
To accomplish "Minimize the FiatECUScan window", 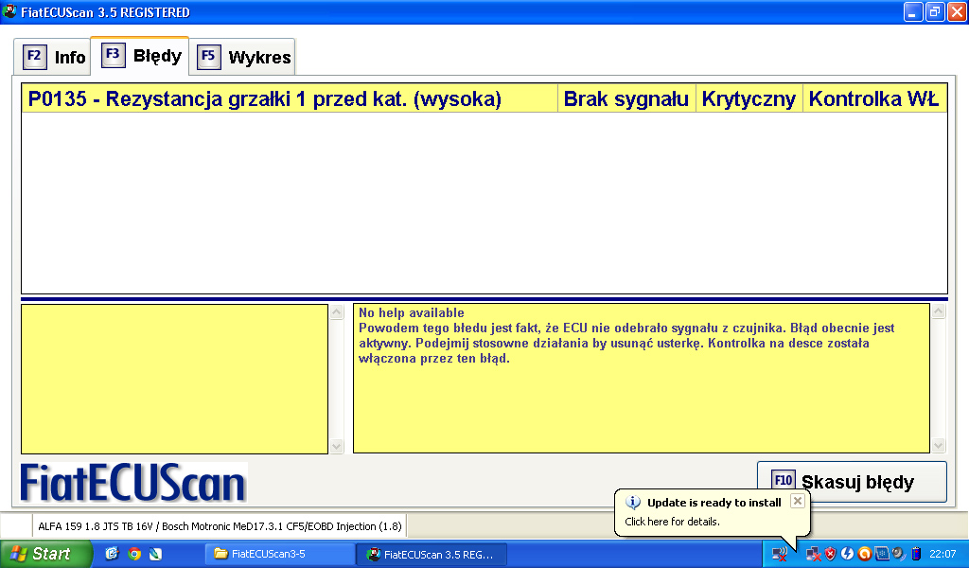I will (913, 11).
